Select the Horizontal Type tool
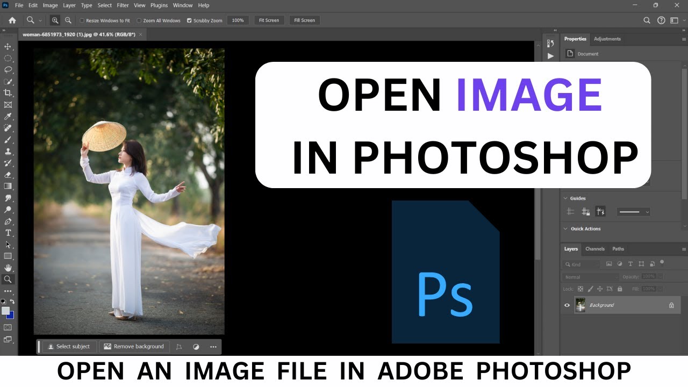The image size is (688, 387). click(8, 233)
